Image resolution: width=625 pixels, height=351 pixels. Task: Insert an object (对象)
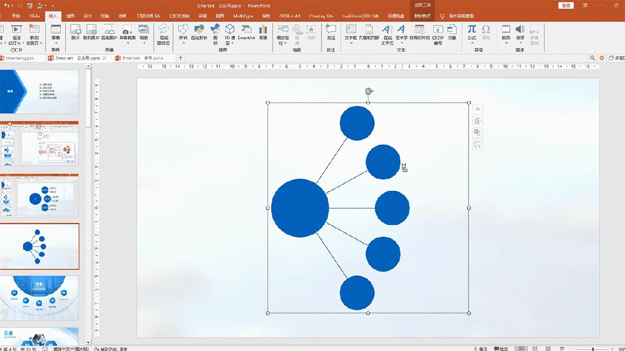pos(452,32)
